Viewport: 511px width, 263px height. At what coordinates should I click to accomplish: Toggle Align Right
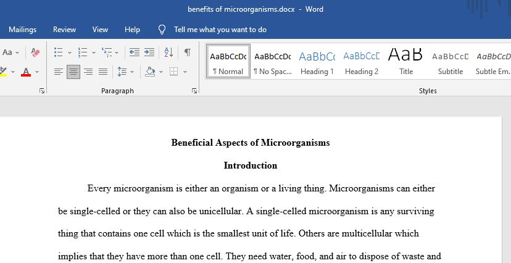pos(88,72)
